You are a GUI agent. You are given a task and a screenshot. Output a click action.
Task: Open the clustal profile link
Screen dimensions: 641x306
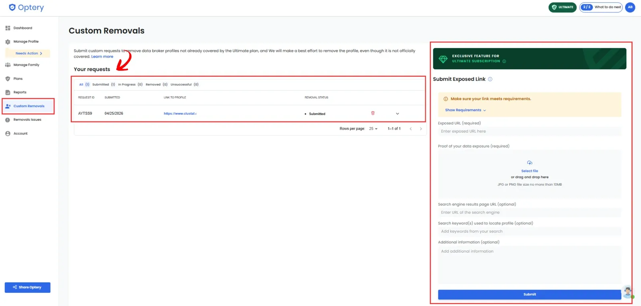point(180,114)
